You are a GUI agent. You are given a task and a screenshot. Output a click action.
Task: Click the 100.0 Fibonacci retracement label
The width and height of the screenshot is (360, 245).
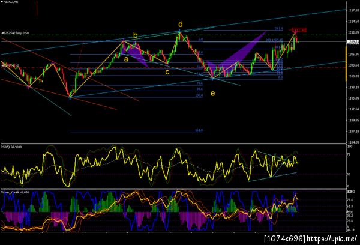[199, 95]
